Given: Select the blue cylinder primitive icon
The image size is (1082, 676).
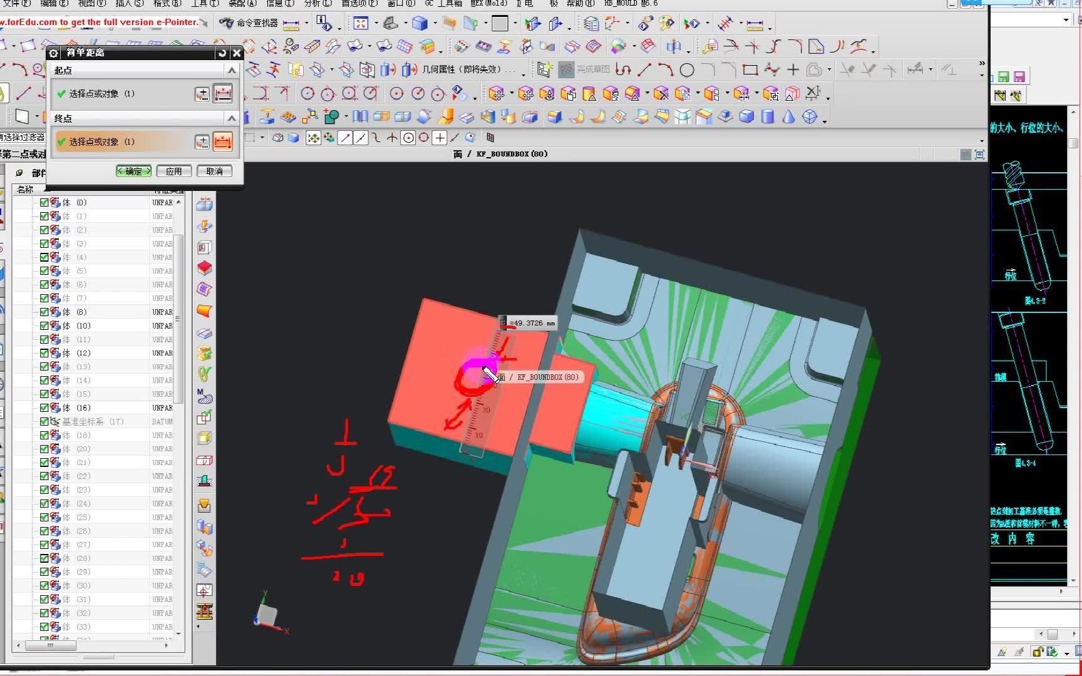Looking at the screenshot, I should pos(768,116).
